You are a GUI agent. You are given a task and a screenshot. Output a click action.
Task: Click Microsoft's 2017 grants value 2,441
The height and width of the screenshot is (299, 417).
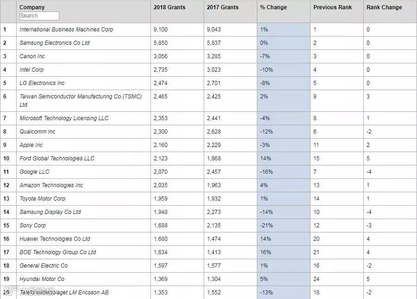pos(214,118)
